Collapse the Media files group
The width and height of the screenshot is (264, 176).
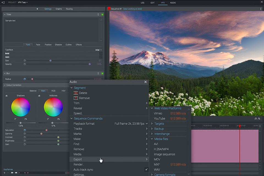[x=152, y=139]
